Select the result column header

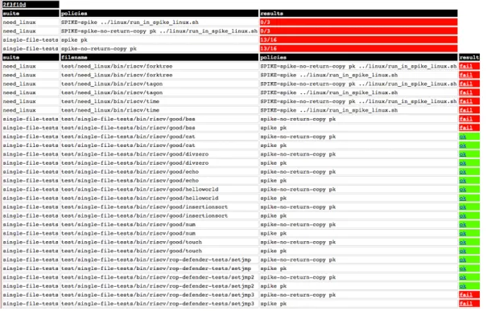point(469,57)
